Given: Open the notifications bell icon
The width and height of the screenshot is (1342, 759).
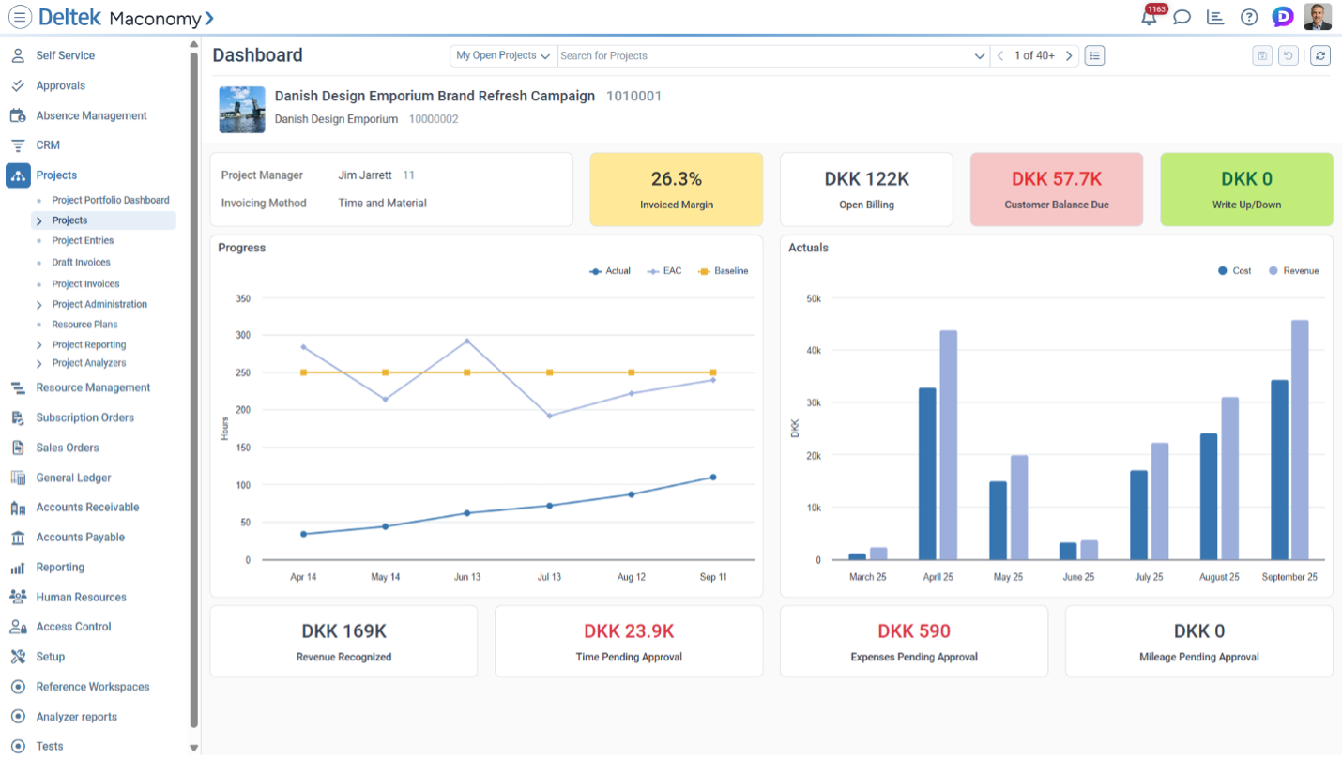Looking at the screenshot, I should click(1149, 17).
